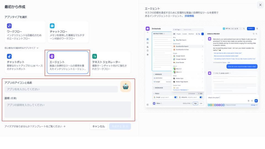
Task: Click the Chatflow (チャットフロー) type icon
Action: [52, 26]
